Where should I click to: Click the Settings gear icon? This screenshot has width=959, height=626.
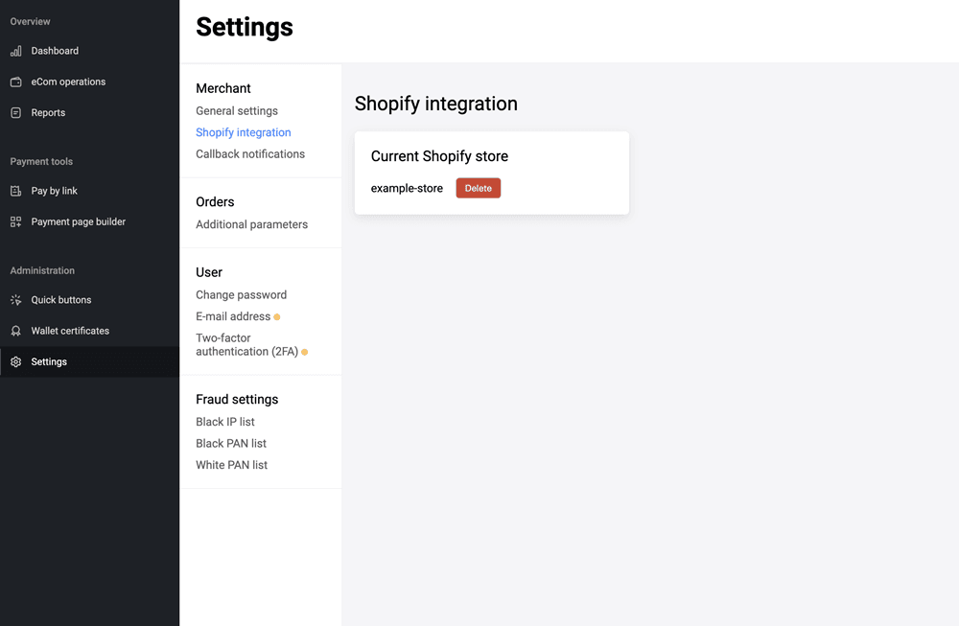[x=15, y=362]
